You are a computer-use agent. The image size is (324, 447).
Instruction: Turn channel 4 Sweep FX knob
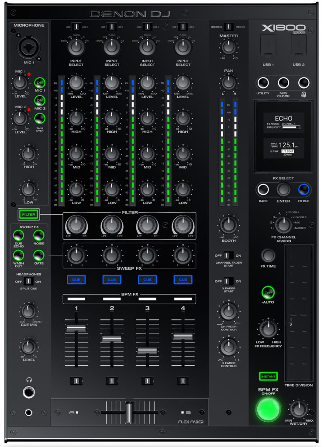coord(183,255)
